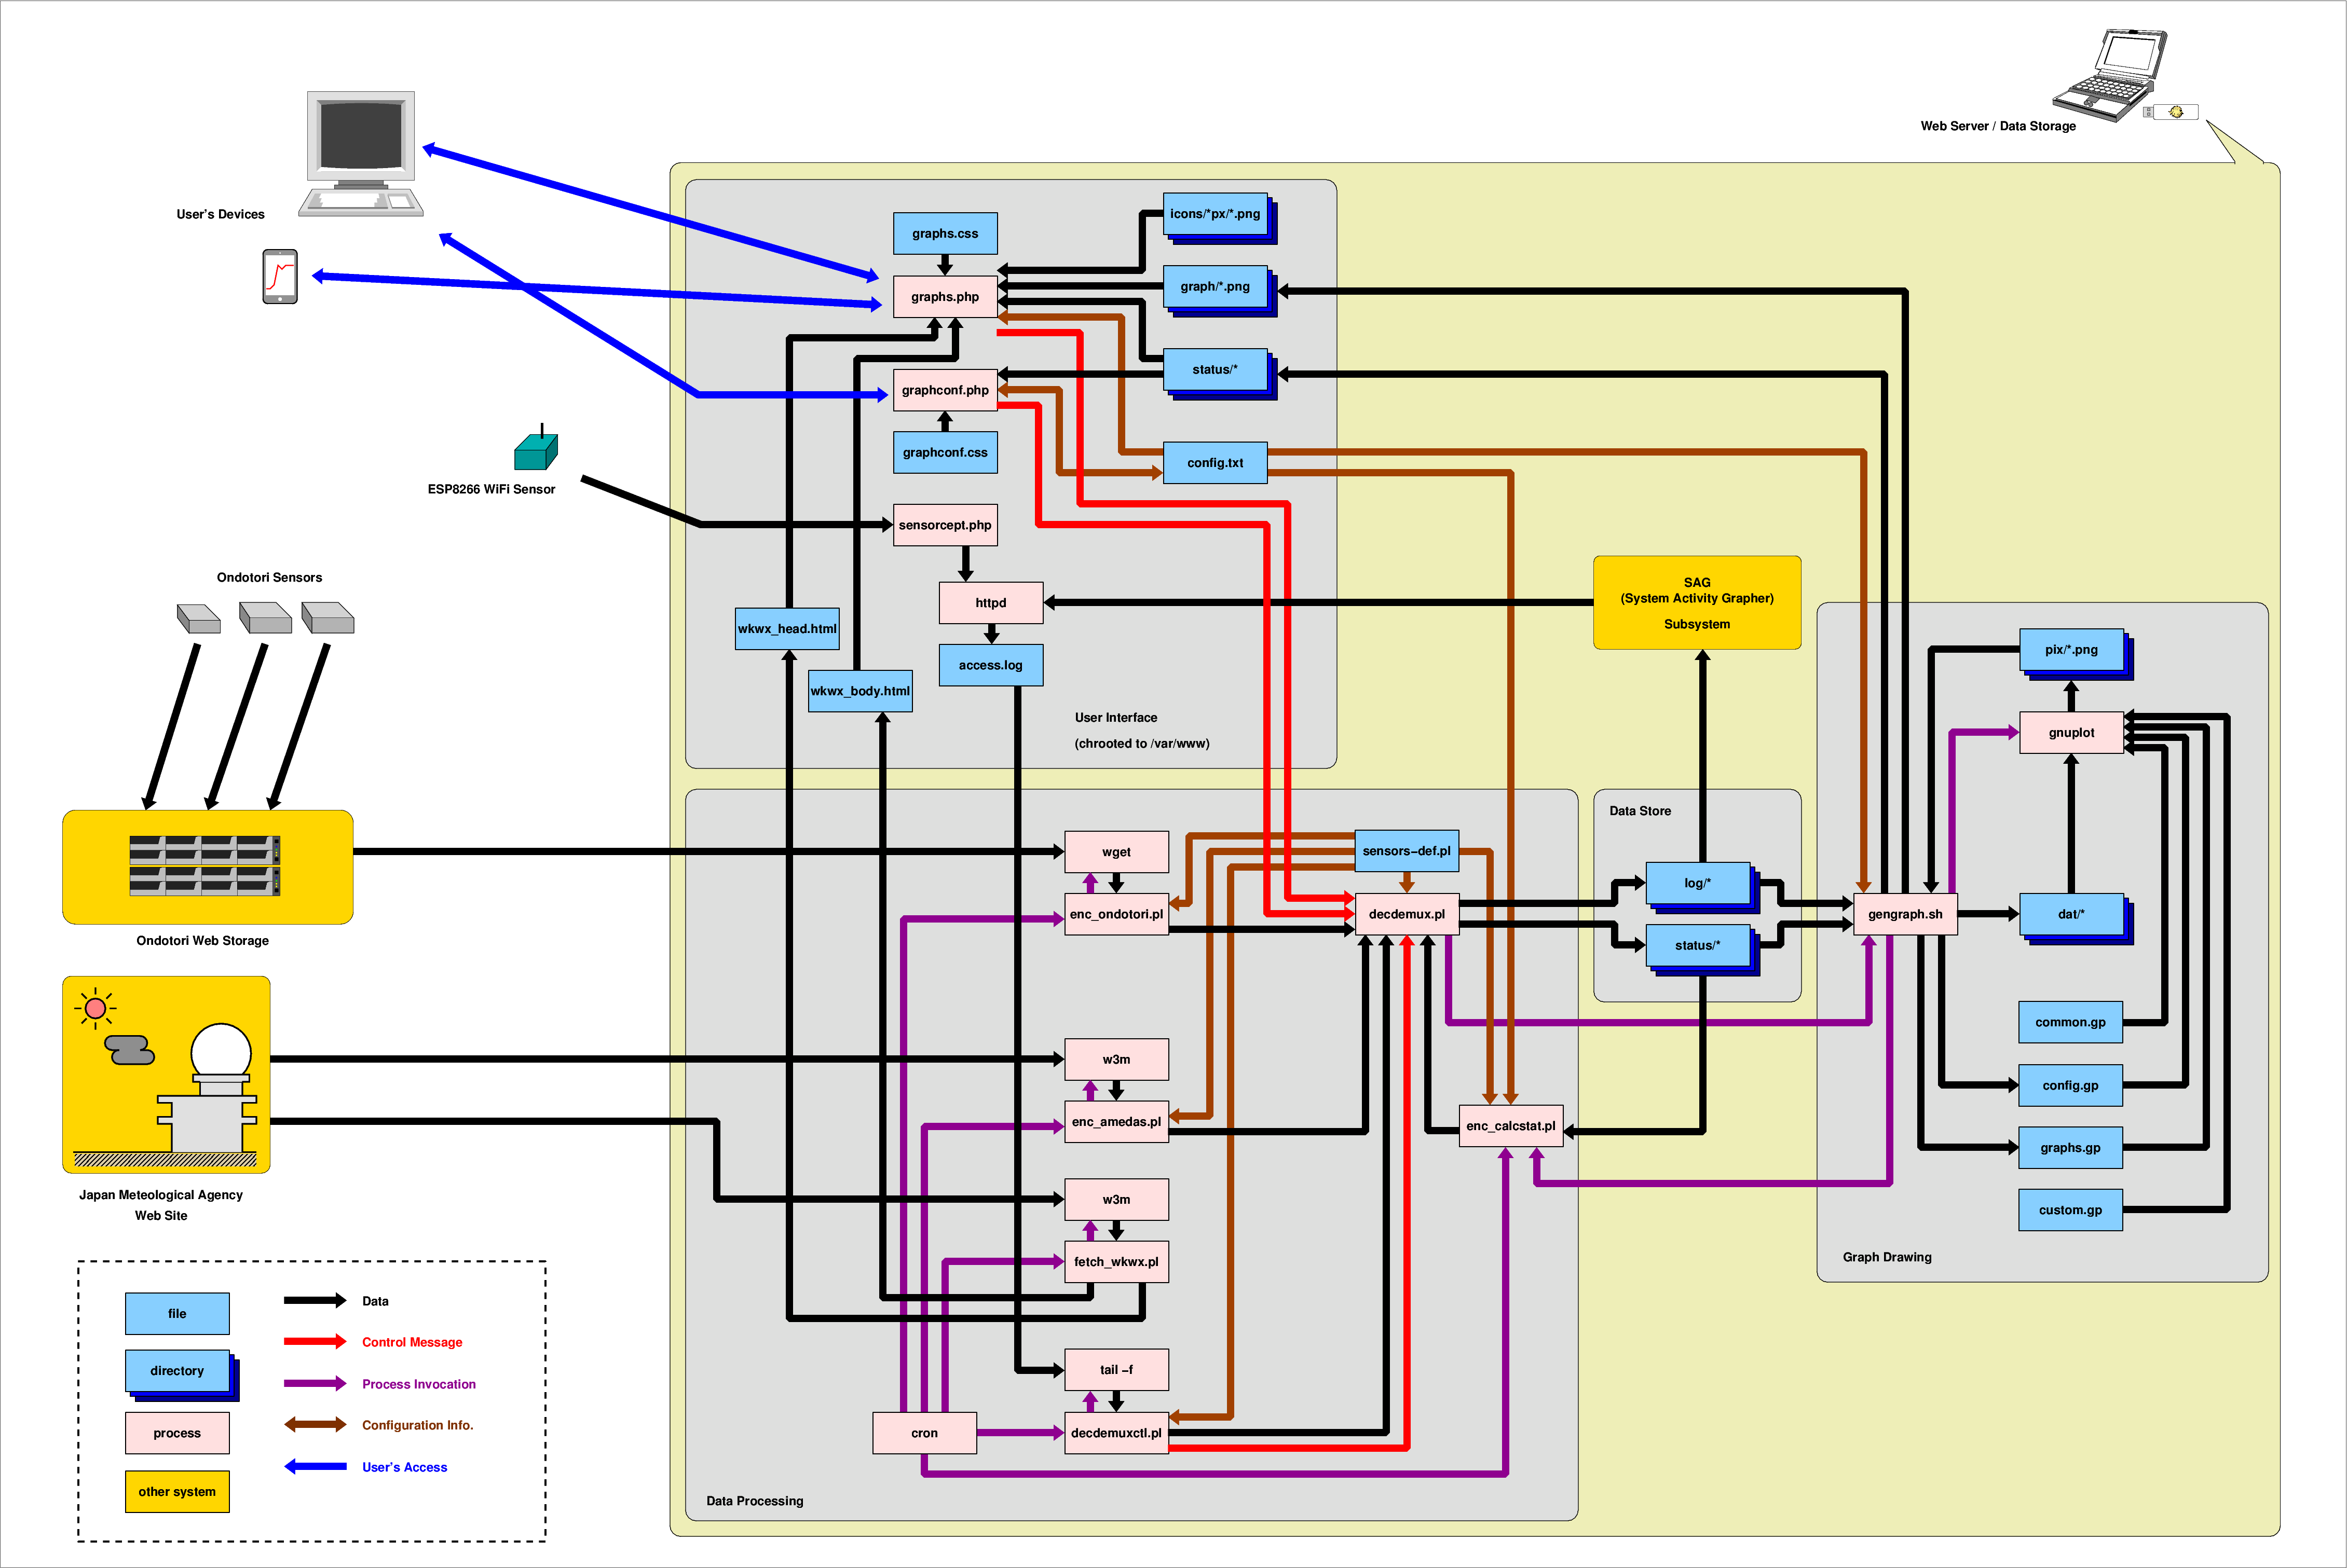Viewport: 2347px width, 1568px height.
Task: Click the blue file swatch in the legend
Action: click(177, 1313)
